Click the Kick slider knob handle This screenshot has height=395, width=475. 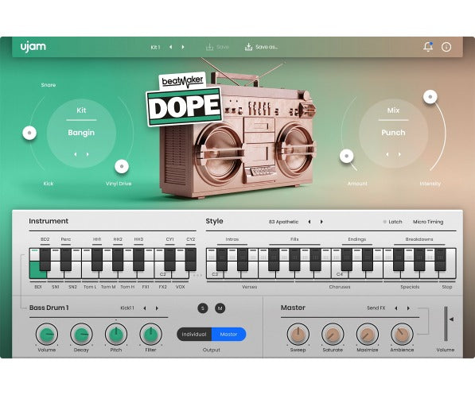click(29, 133)
